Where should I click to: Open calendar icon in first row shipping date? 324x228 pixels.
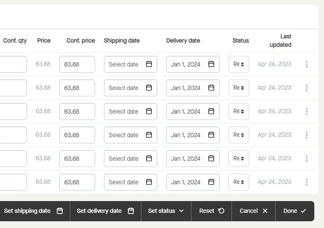(x=149, y=64)
